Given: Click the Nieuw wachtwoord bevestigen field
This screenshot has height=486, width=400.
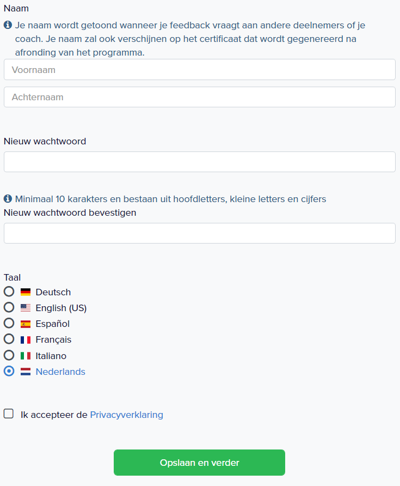Looking at the screenshot, I should (200, 233).
